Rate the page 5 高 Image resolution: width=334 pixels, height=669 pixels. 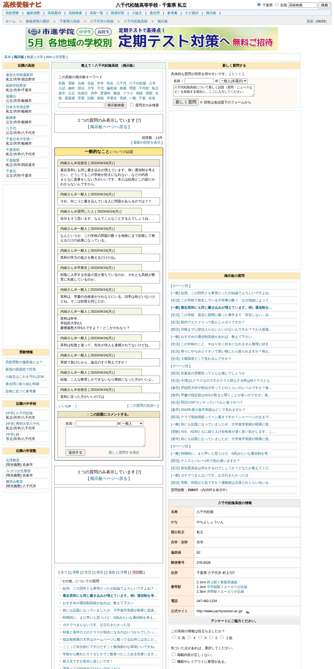(174, 637)
